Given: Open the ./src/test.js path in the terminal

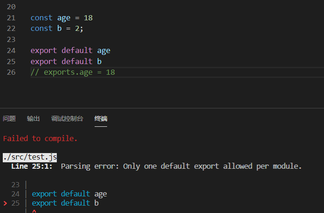Looking at the screenshot, I should pyautogui.click(x=30, y=157).
